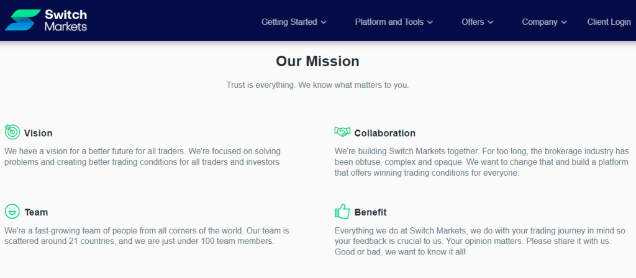Viewport: 636px width, 278px height.
Task: Go to Client Login
Action: pyautogui.click(x=609, y=22)
